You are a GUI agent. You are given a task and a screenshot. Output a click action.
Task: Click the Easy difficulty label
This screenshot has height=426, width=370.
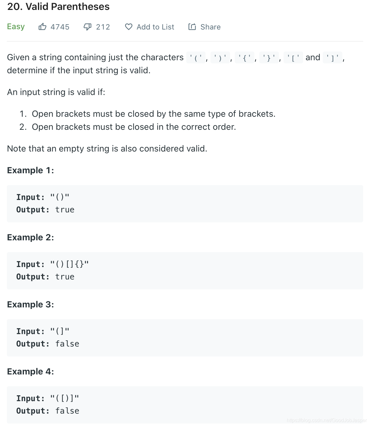click(x=16, y=27)
